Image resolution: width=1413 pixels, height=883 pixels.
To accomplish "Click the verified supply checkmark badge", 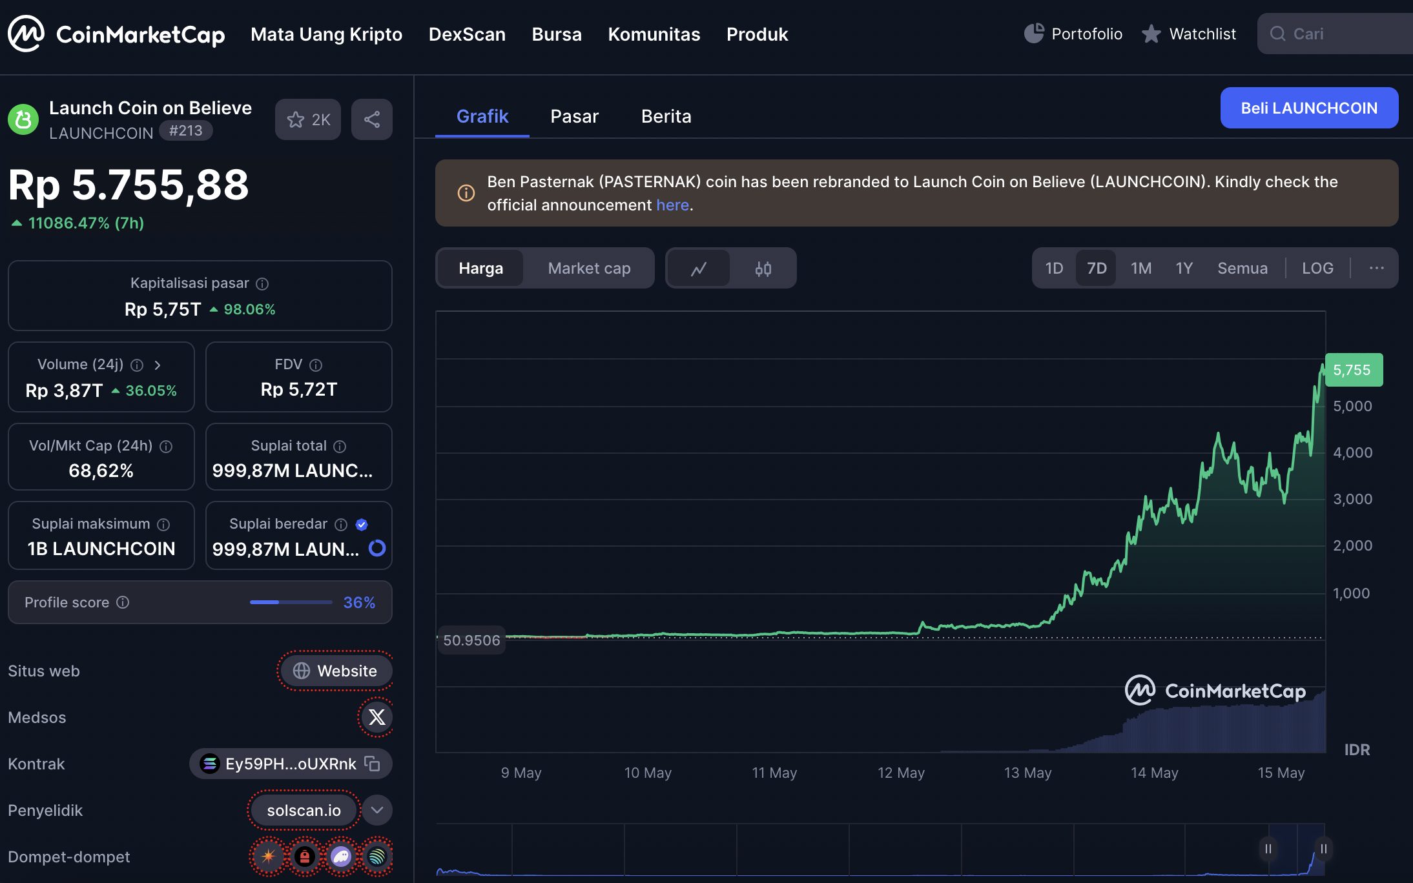I will [x=362, y=524].
